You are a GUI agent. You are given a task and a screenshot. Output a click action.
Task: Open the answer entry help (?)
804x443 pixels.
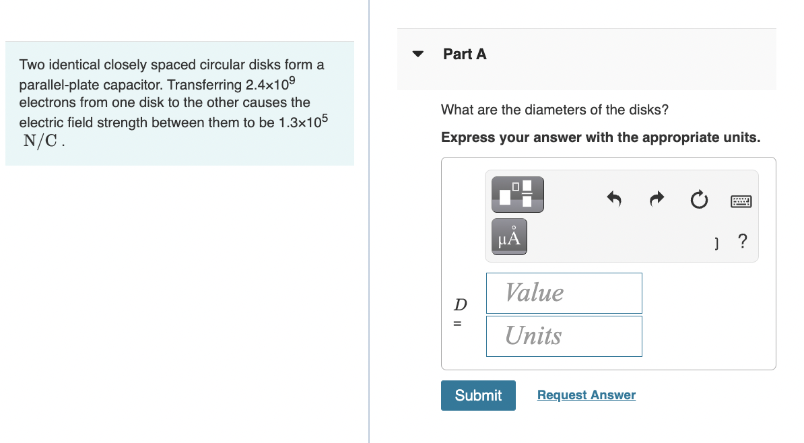(x=742, y=242)
